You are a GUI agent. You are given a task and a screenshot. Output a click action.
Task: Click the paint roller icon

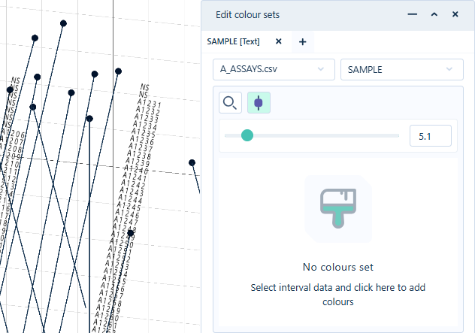337,208
